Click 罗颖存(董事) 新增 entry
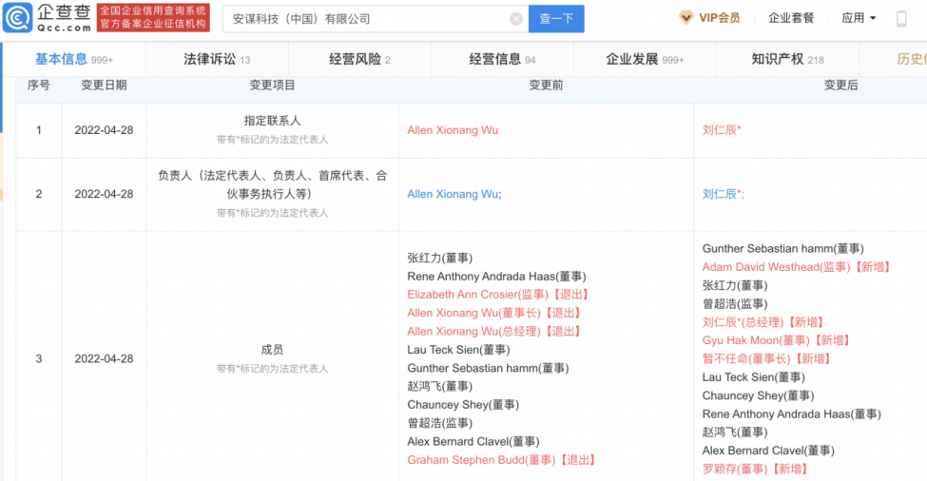The height and width of the screenshot is (481, 927). point(755,469)
